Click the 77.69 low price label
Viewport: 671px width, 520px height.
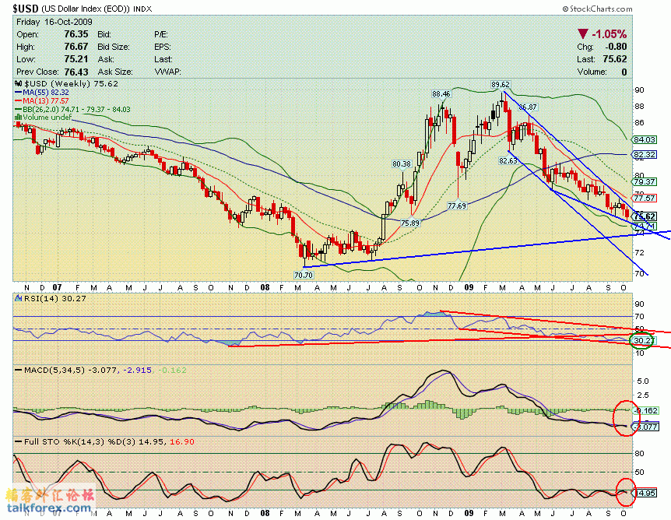457,206
